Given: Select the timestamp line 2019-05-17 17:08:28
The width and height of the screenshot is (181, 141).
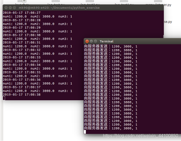Looking at the screenshot, I should click(x=22, y=20).
